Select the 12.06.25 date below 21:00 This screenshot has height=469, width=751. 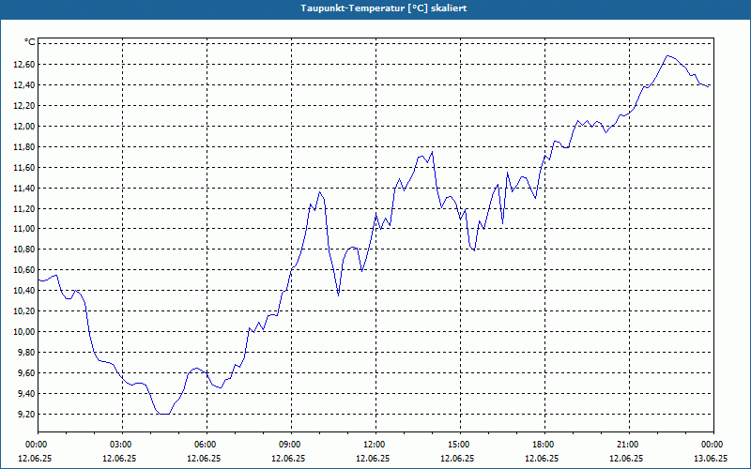pyautogui.click(x=625, y=458)
